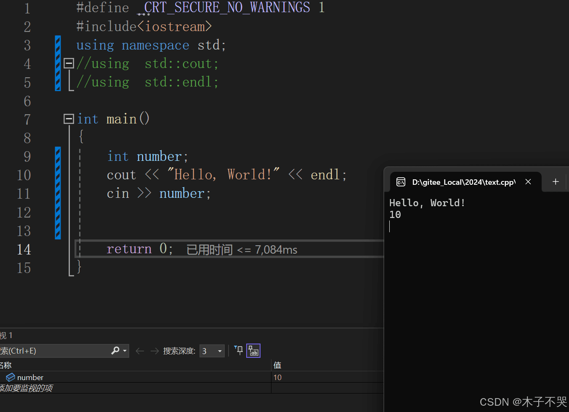Click the search depth label
Image resolution: width=569 pixels, height=412 pixels.
click(179, 351)
